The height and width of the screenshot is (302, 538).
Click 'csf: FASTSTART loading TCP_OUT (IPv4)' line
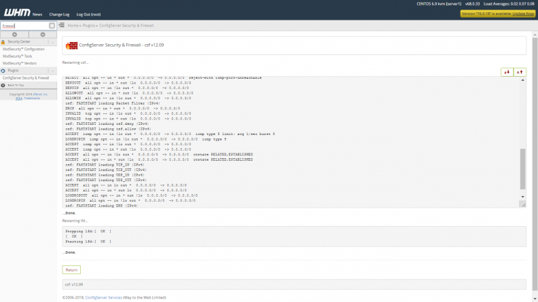click(x=106, y=170)
